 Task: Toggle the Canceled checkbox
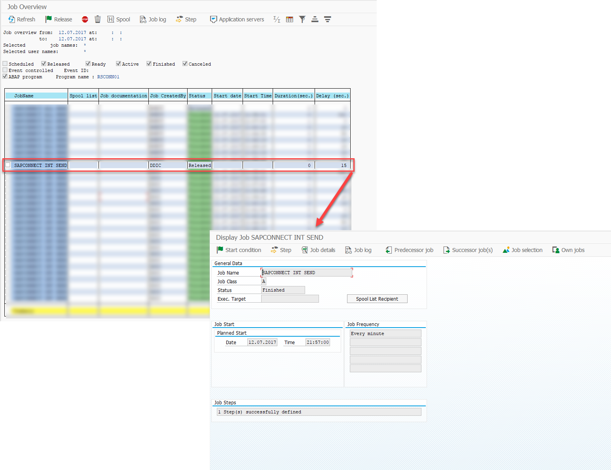[185, 64]
